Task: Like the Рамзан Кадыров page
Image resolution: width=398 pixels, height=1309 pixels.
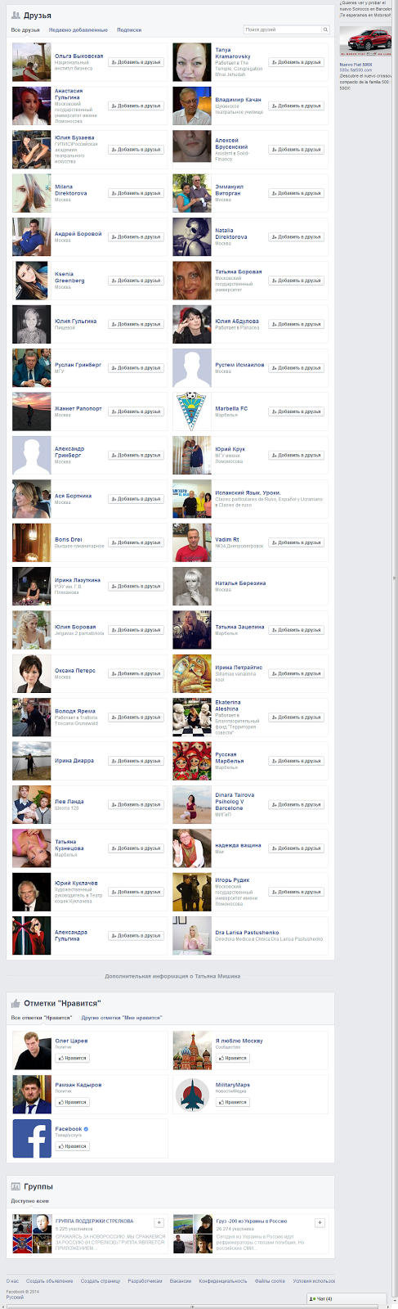Action: click(x=73, y=1102)
